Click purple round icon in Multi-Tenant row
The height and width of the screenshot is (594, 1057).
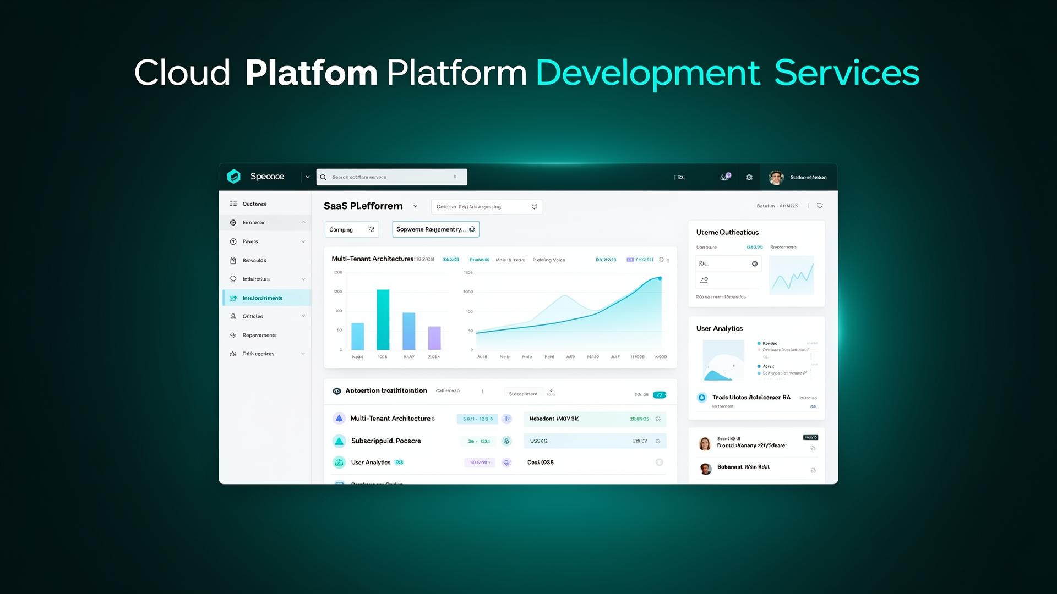(507, 419)
